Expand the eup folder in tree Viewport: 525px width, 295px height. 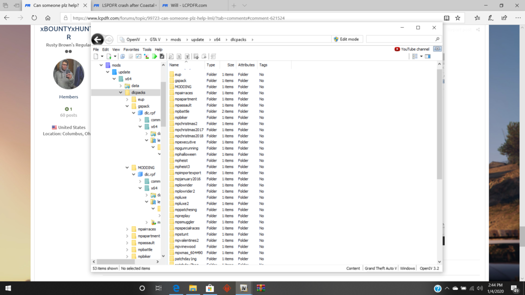click(x=127, y=99)
